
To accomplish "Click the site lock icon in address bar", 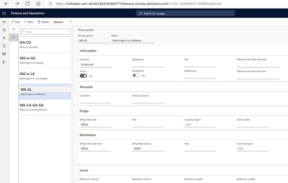I will click(x=50, y=4).
